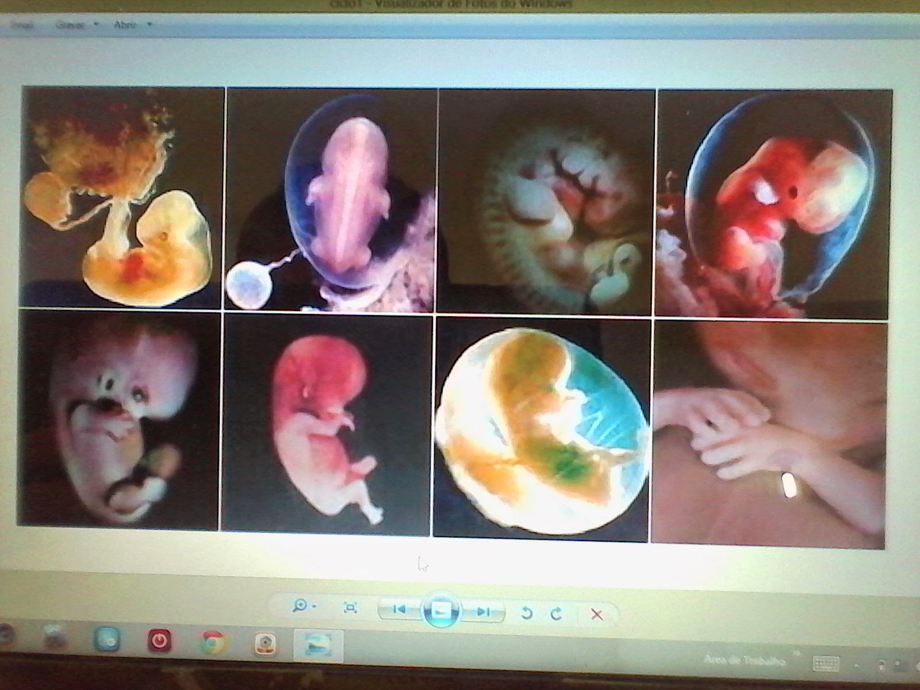The height and width of the screenshot is (690, 920).
Task: Open the on-screen keyboard tray icon
Action: 826,664
